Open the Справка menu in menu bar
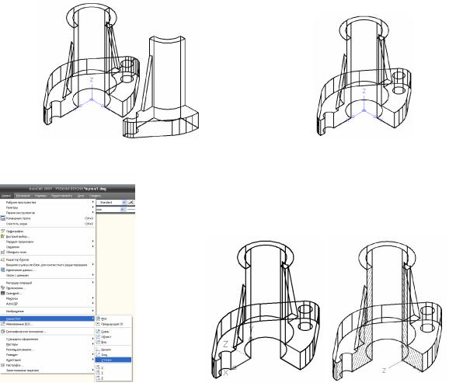The width and height of the screenshot is (449, 383). click(x=95, y=196)
